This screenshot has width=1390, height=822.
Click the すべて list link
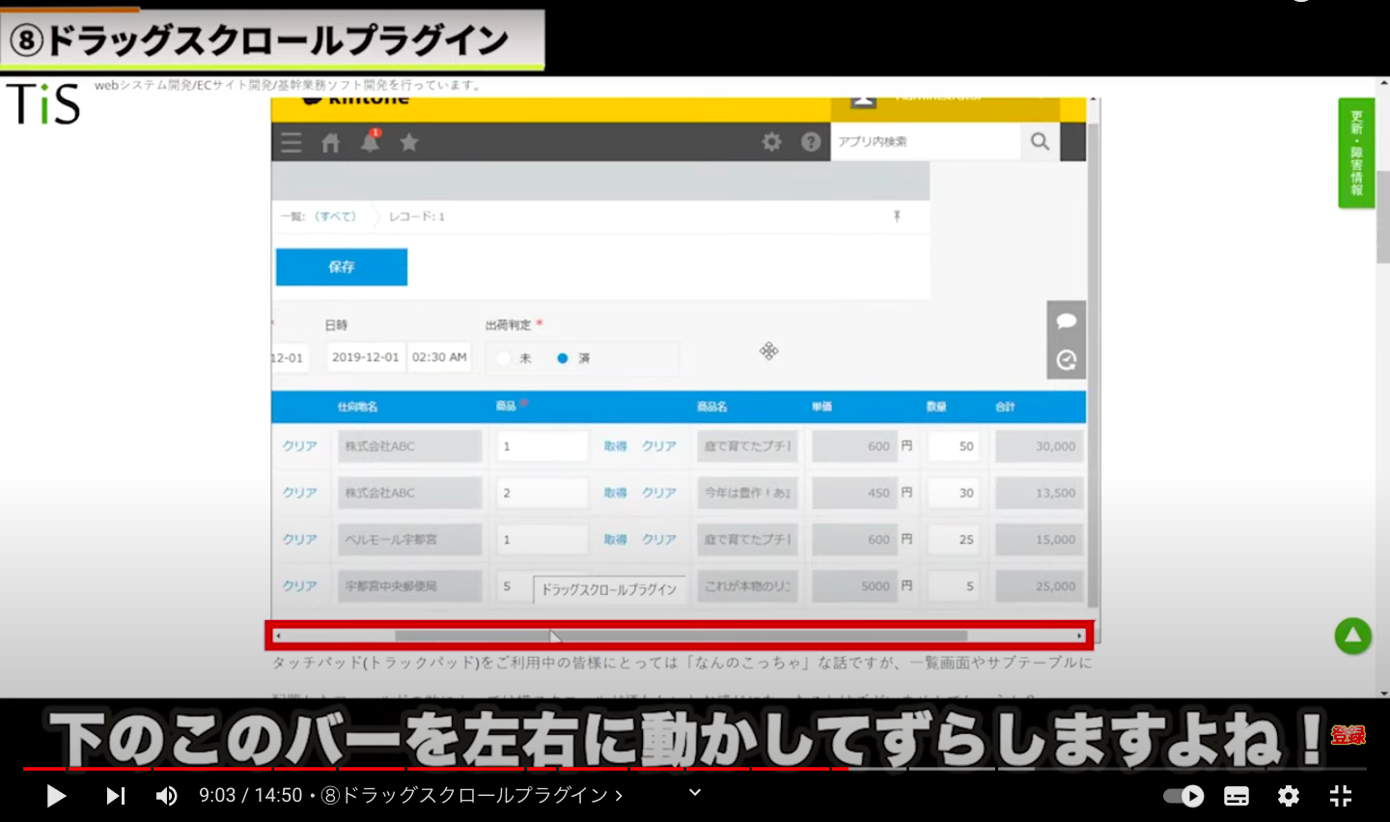click(x=335, y=216)
